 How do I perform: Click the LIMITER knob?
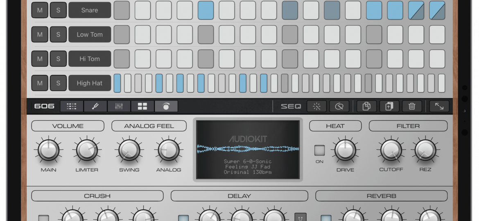pyautogui.click(x=87, y=150)
